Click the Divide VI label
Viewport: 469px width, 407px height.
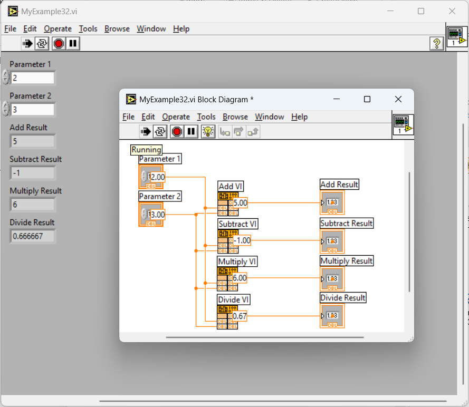coord(233,299)
